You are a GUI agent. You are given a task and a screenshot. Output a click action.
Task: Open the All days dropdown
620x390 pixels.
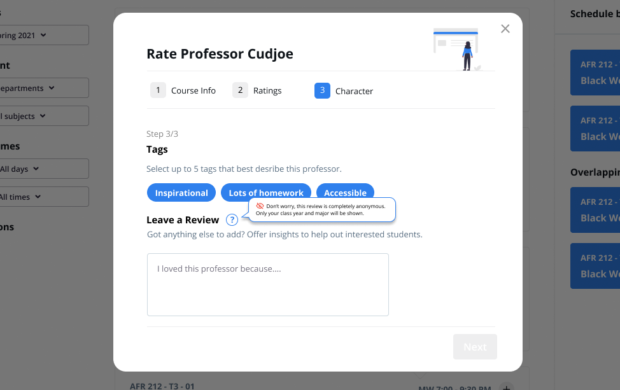pyautogui.click(x=45, y=169)
